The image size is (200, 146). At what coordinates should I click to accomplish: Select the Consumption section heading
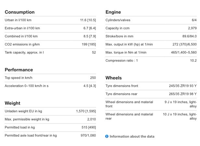pos(19,12)
